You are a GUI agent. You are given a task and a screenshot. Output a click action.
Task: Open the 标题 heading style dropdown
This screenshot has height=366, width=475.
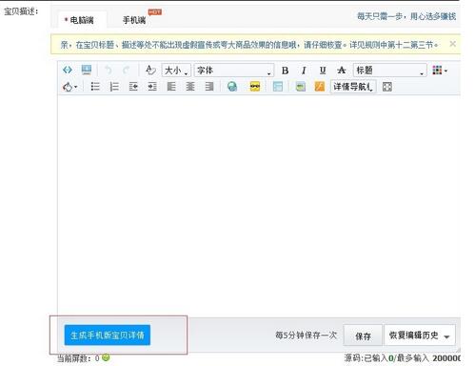(x=390, y=71)
